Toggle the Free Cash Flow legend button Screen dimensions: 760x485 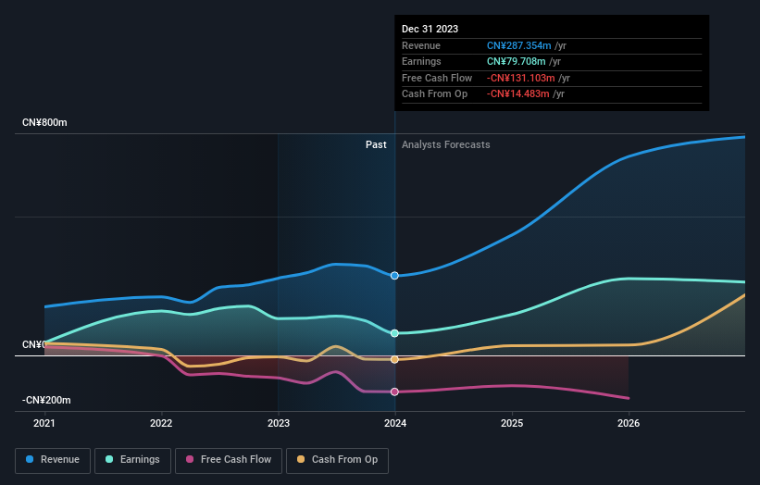(x=229, y=460)
